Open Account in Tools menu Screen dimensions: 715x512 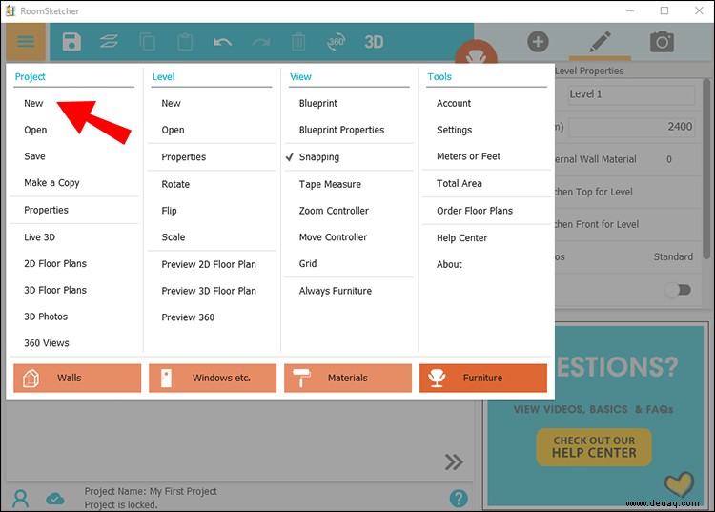pos(454,104)
